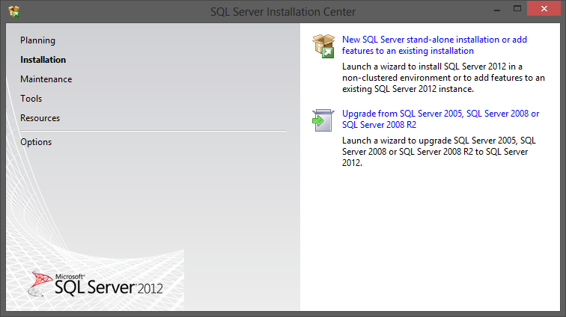Open the Tools section

pyautogui.click(x=31, y=99)
